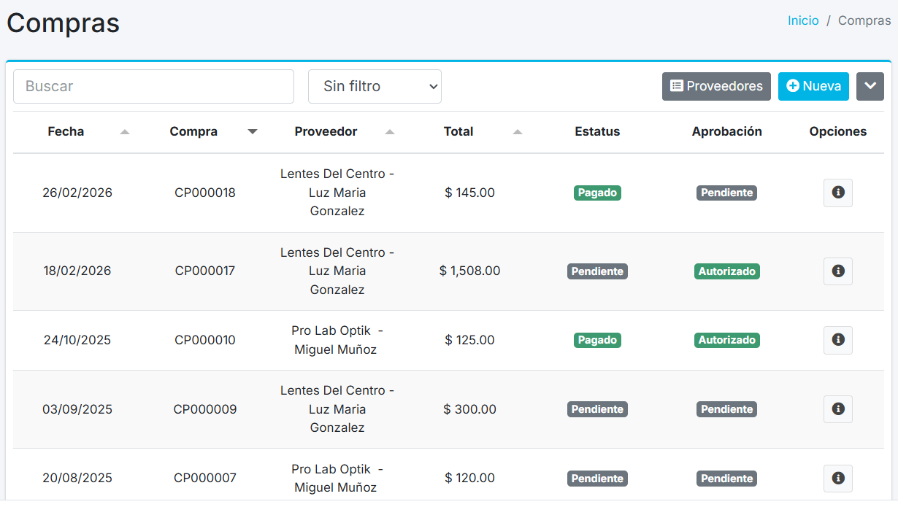Image resolution: width=898 pixels, height=507 pixels.
Task: Open info for purchase CP000010
Action: pyautogui.click(x=837, y=340)
